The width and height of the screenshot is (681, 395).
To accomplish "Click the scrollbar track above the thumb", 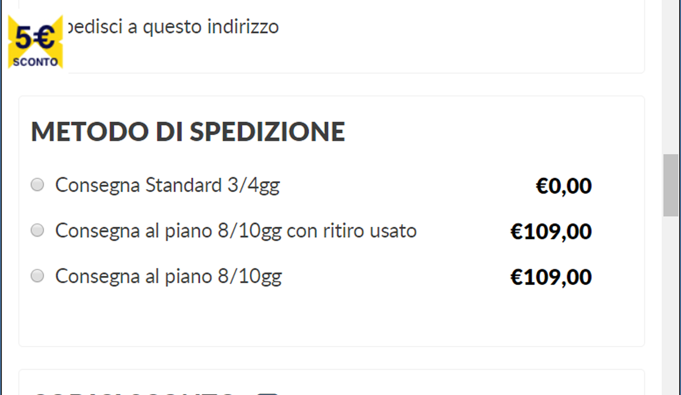I will (671, 77).
